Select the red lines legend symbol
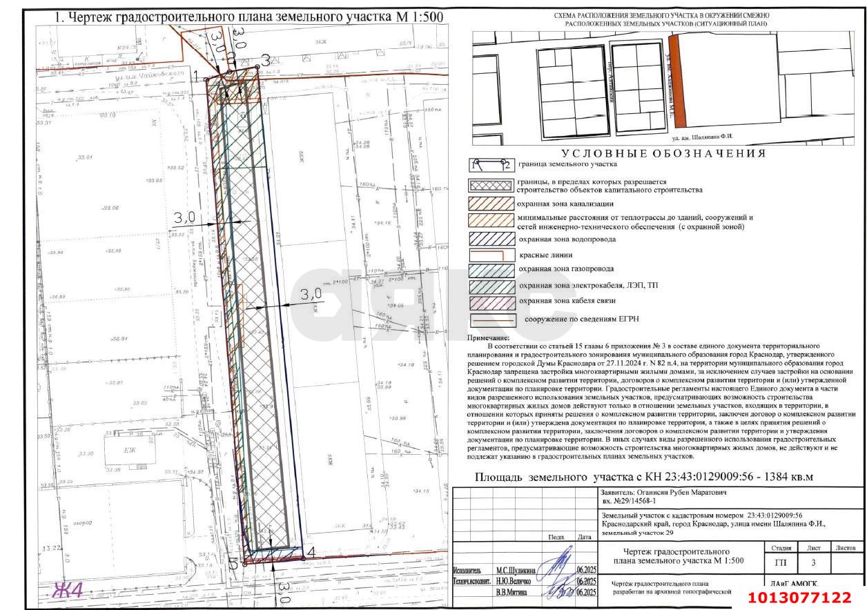Viewport: 867px width, 610px height. (492, 255)
